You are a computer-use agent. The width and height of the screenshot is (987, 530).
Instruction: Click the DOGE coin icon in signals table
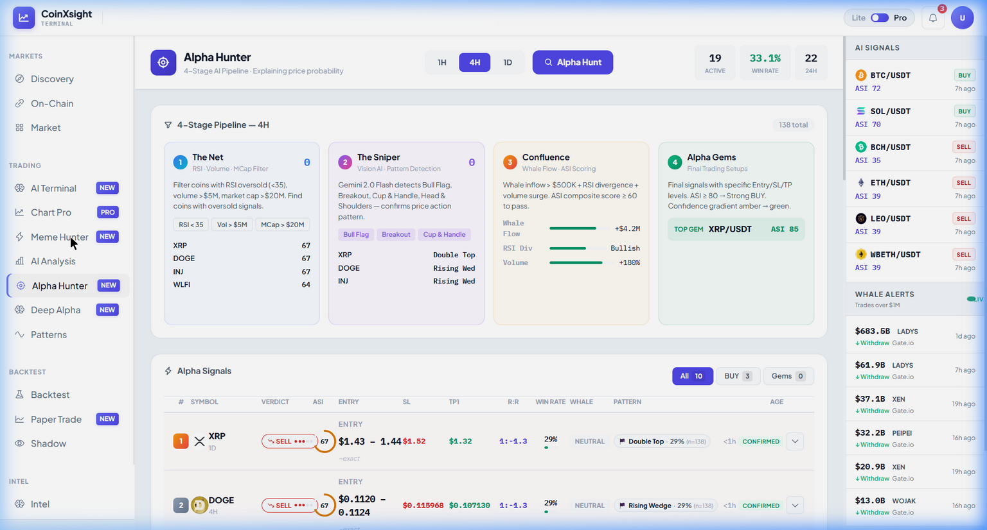coord(199,506)
